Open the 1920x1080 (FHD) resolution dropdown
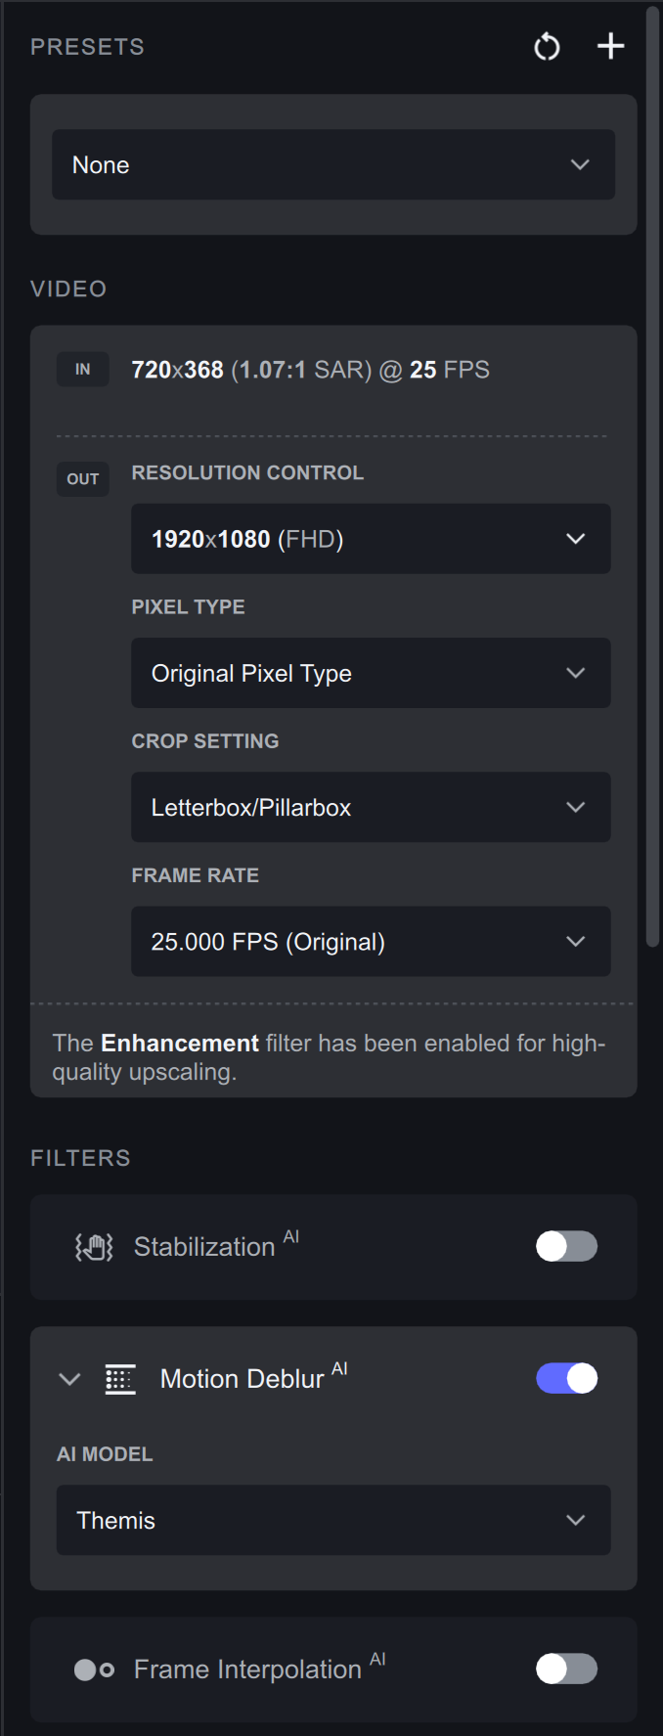The height and width of the screenshot is (1736, 663). tap(371, 539)
